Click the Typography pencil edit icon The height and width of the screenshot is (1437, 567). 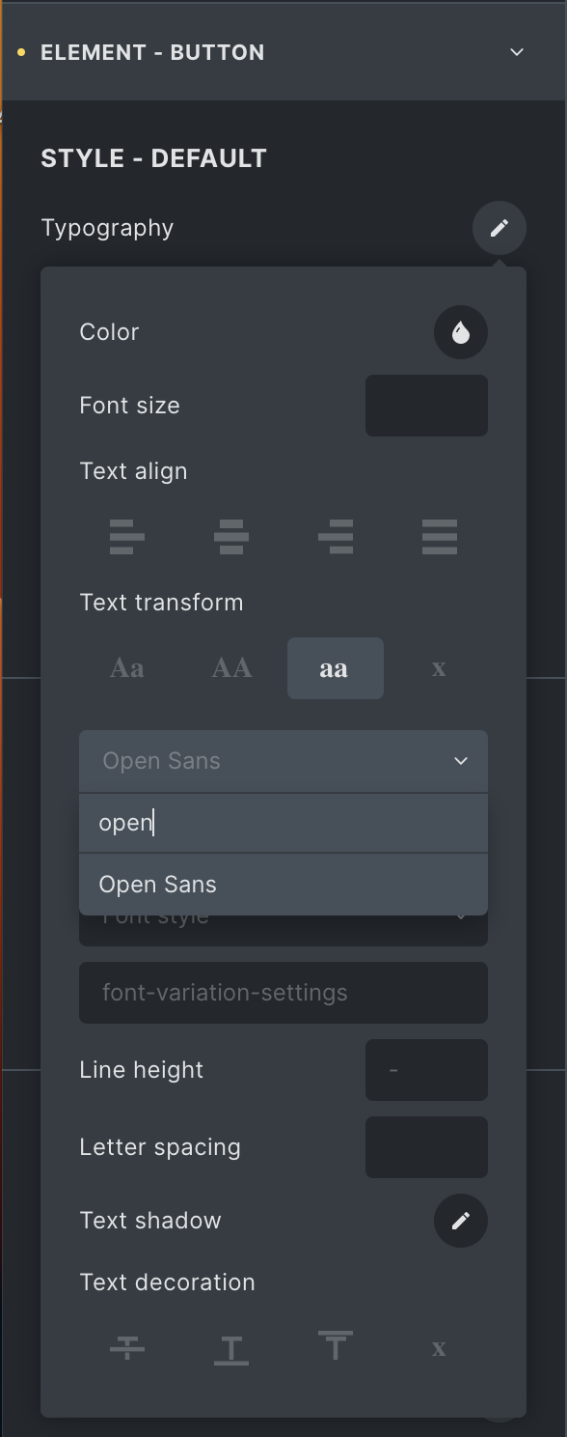(x=499, y=228)
